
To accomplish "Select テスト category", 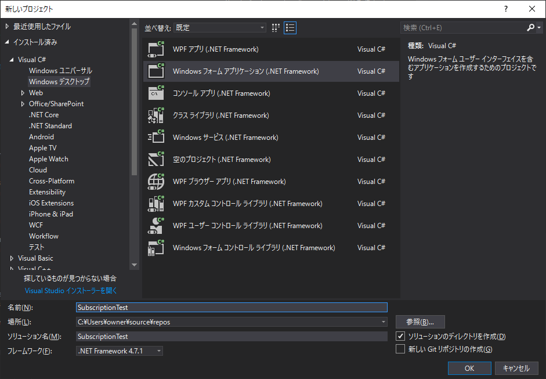I will pos(37,247).
